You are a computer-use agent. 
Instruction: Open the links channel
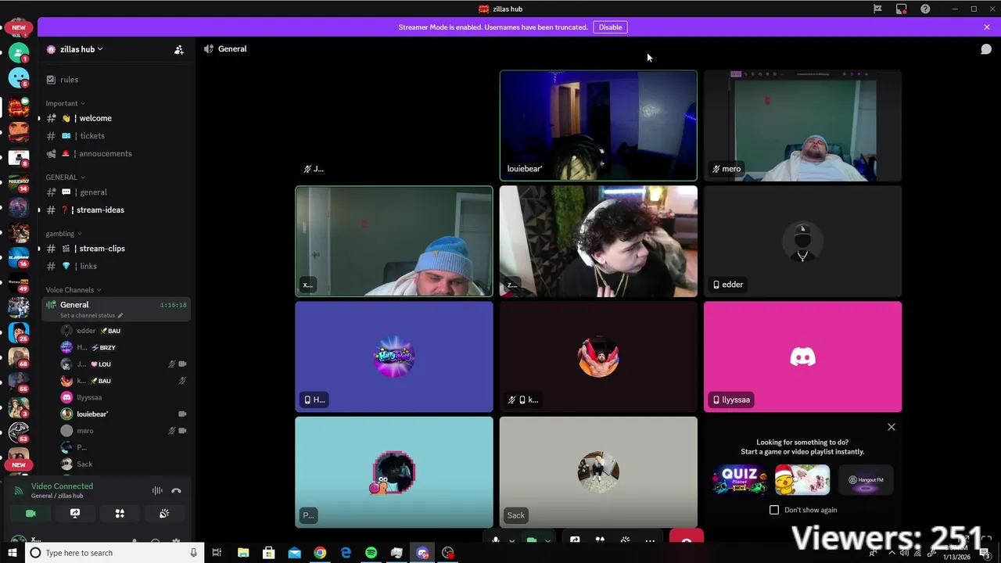[116, 266]
